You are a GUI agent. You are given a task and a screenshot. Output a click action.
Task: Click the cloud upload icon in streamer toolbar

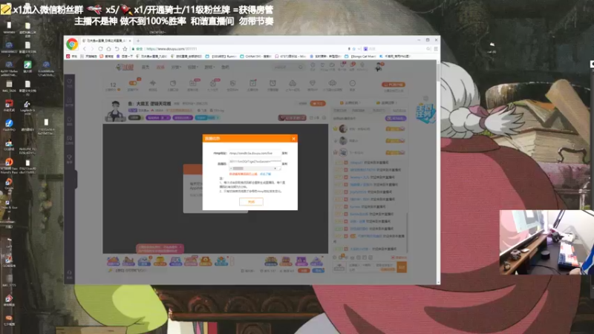[293, 85]
